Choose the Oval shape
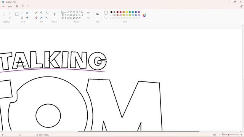The width and height of the screenshot is (244, 137). tap(68, 12)
